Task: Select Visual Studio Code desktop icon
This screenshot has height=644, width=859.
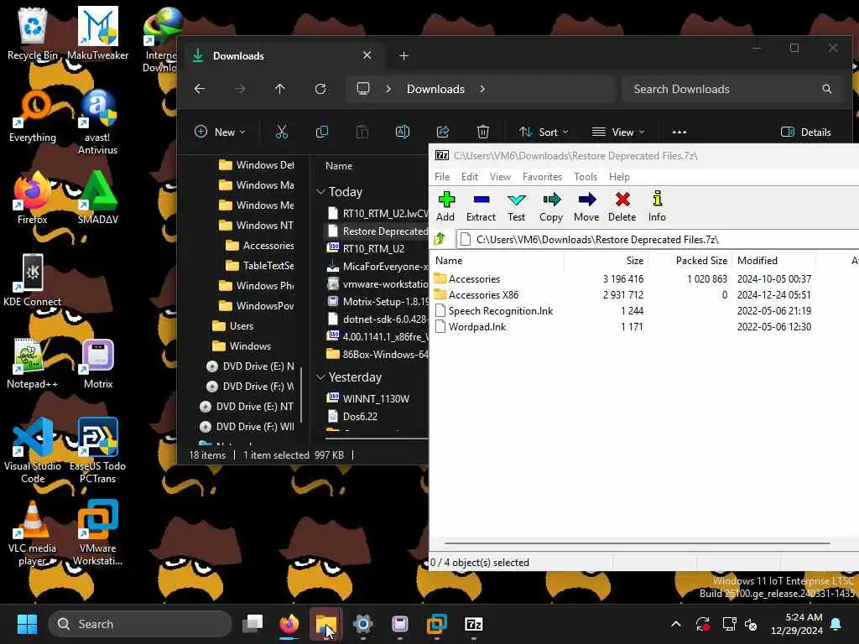Action: [33, 450]
